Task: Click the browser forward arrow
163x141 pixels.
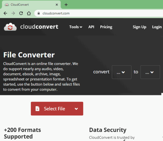Action: (13, 13)
